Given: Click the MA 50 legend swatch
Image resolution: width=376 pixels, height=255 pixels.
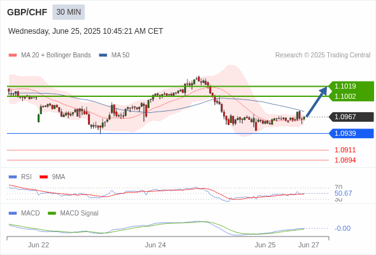Looking at the screenshot, I should (103, 55).
